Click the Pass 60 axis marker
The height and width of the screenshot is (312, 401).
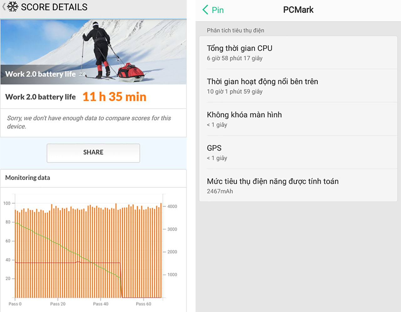click(x=143, y=304)
